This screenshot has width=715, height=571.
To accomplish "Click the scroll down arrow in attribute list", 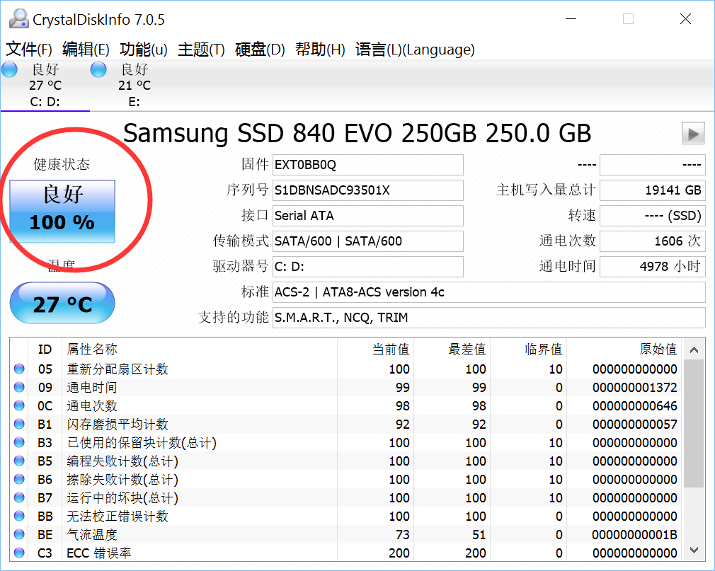I will (694, 550).
